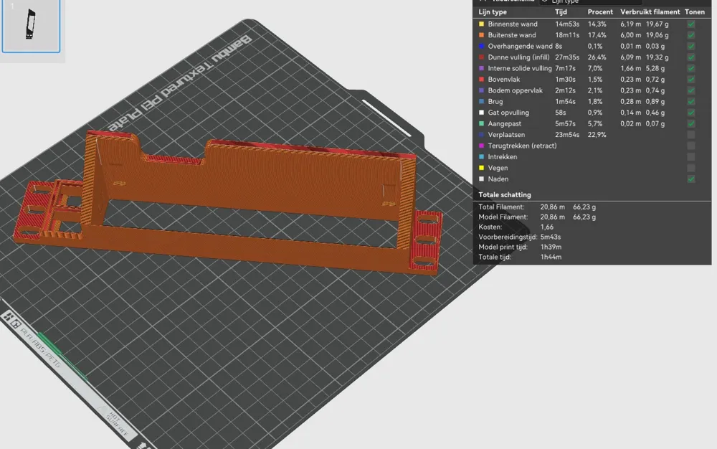Image resolution: width=717 pixels, height=449 pixels.
Task: Show Verplaatsen travel moves
Action: tap(691, 135)
